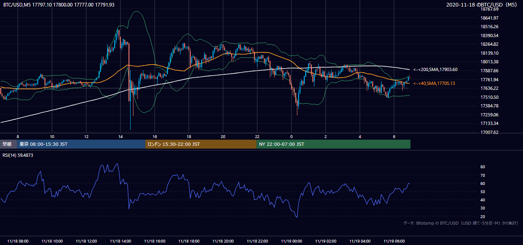Click hour tick 16 on the price chart axis

click(x=155, y=136)
